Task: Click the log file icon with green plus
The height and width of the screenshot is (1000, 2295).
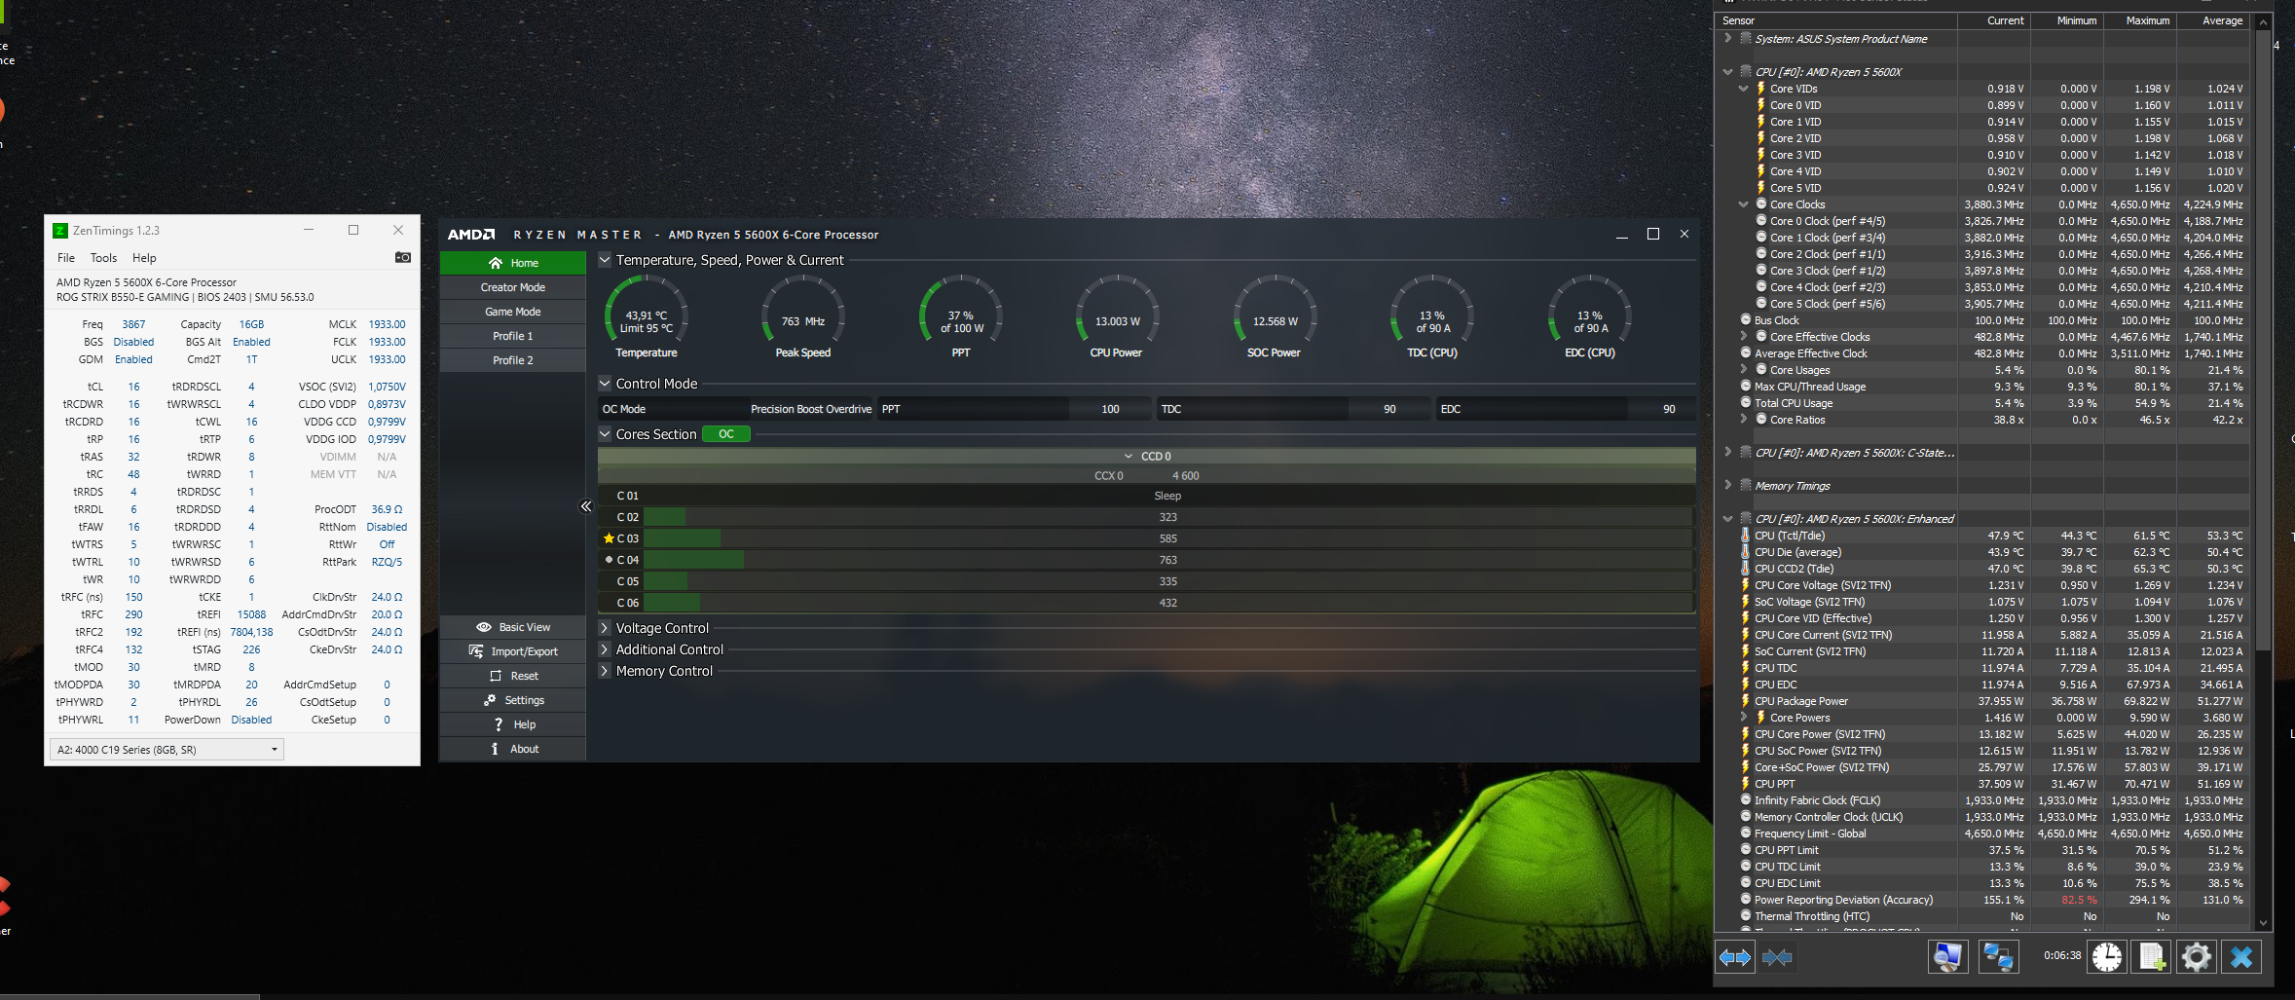Action: coord(2152,957)
